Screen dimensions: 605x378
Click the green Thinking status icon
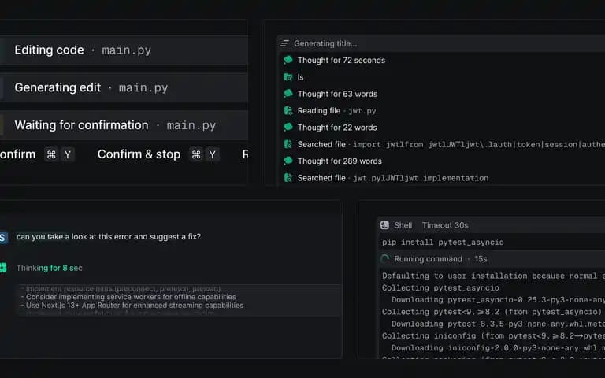tap(3, 268)
